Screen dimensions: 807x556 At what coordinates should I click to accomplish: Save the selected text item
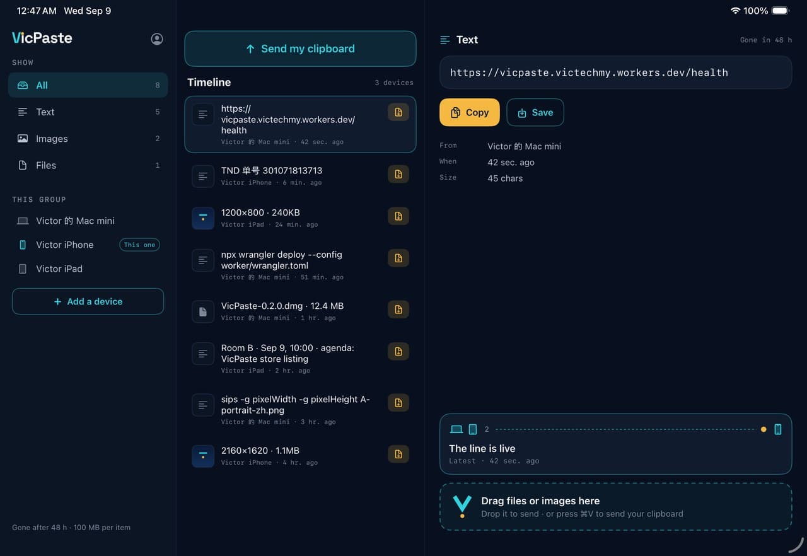point(535,112)
